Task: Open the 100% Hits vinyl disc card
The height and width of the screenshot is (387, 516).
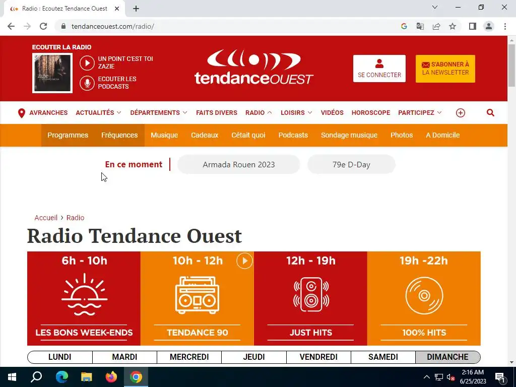Action: (x=424, y=298)
